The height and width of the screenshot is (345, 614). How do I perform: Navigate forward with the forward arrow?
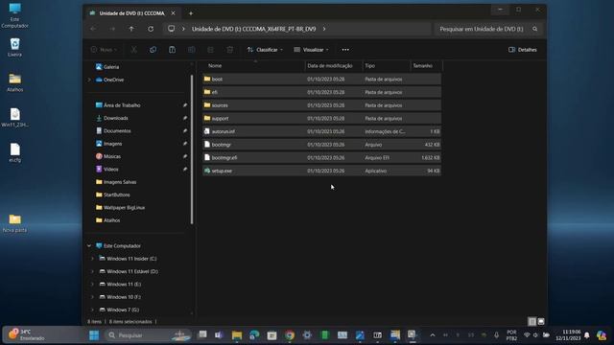[112, 29]
